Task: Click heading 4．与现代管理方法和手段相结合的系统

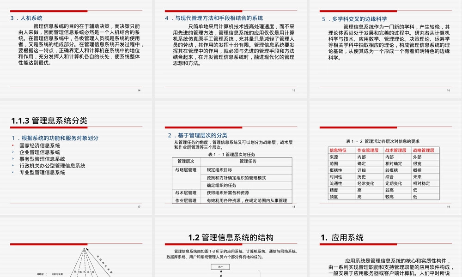Action: 214,18
